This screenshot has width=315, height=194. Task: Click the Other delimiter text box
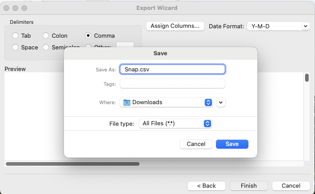click(x=125, y=45)
